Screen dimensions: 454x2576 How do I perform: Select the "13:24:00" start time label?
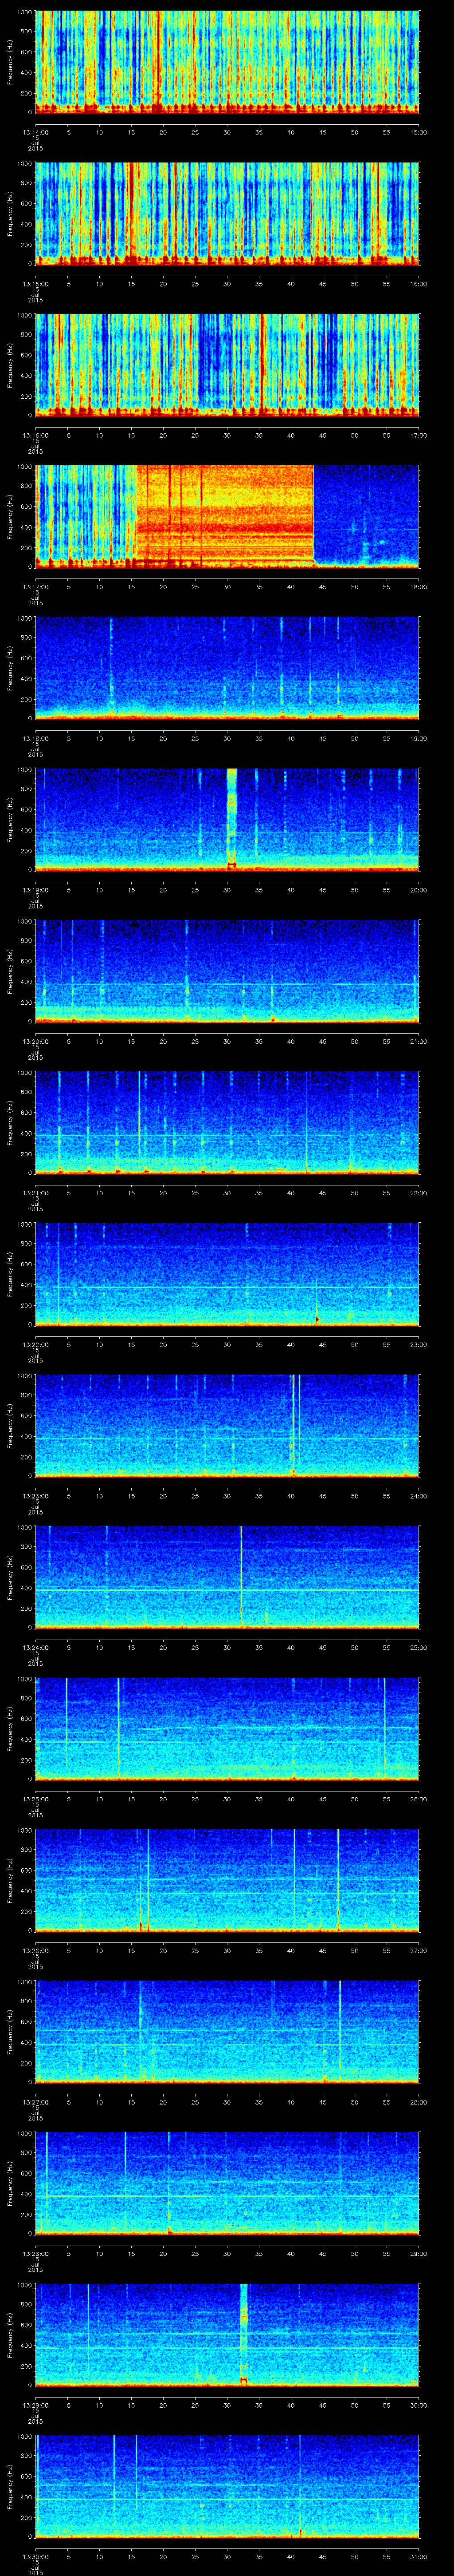point(36,1647)
